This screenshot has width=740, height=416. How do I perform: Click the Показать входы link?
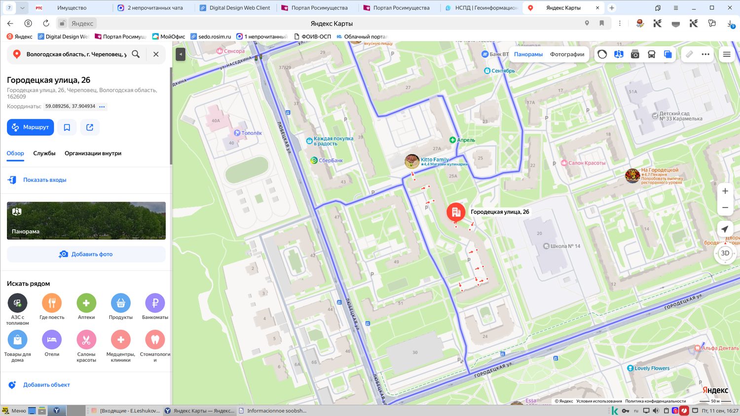[x=45, y=180]
